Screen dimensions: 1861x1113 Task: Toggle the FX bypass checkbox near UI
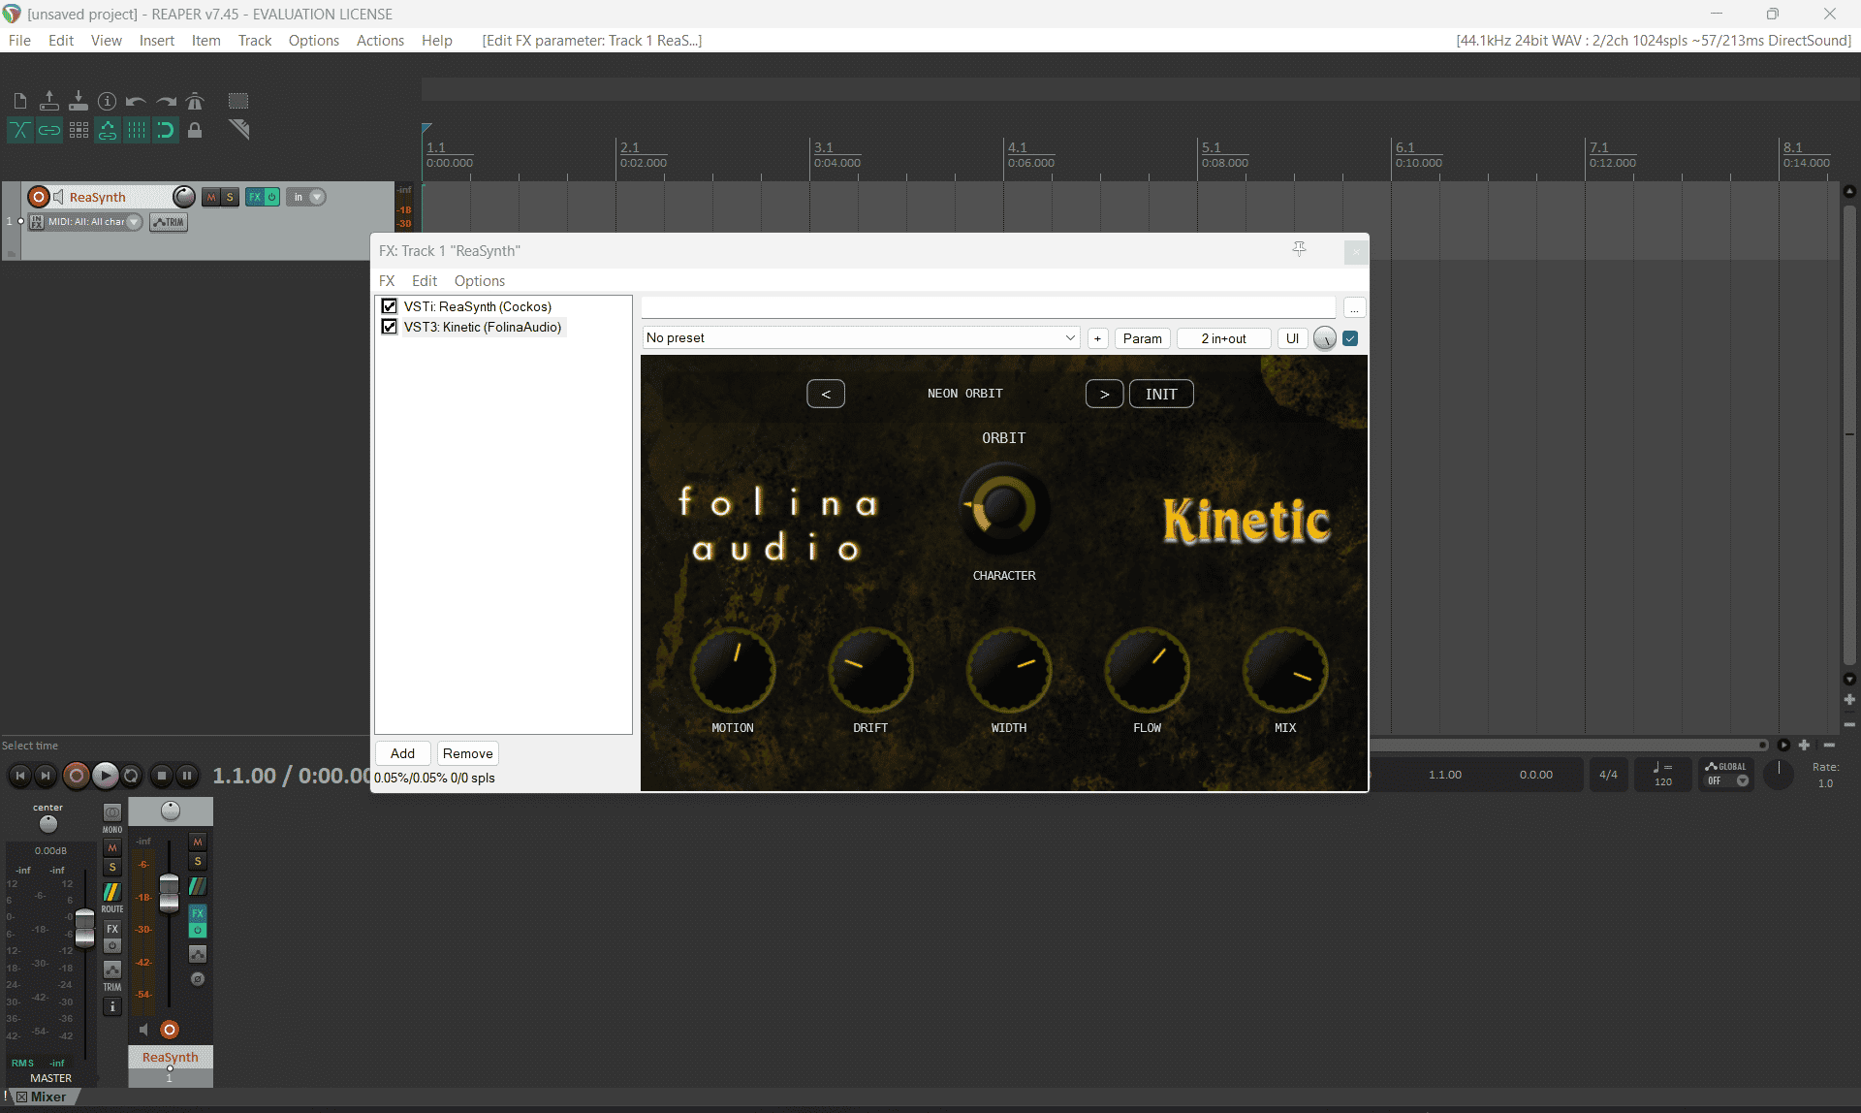pos(1350,338)
